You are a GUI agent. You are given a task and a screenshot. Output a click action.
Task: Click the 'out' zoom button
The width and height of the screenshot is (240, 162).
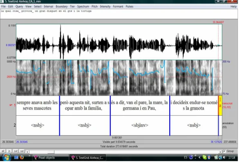click(x=16, y=151)
